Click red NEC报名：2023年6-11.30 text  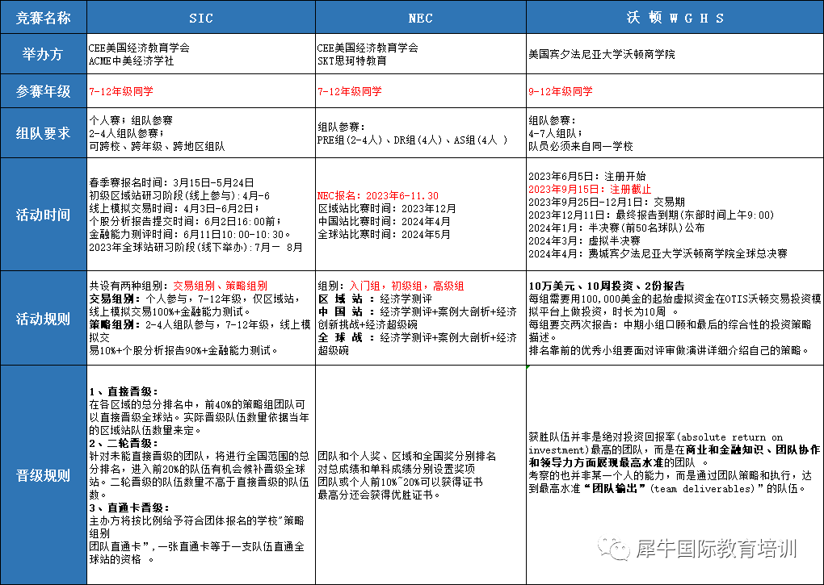[378, 196]
